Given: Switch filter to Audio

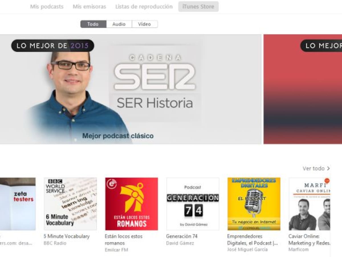Looking at the screenshot, I should coord(119,24).
